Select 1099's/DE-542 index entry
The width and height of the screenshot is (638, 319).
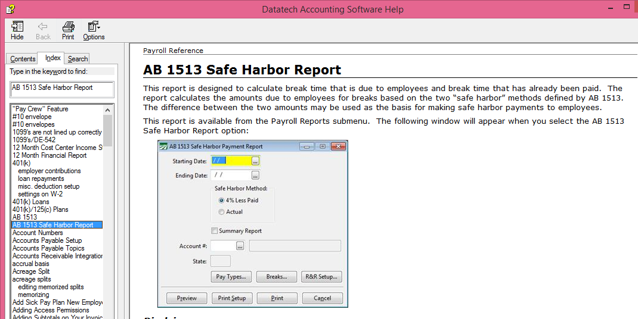tap(34, 140)
